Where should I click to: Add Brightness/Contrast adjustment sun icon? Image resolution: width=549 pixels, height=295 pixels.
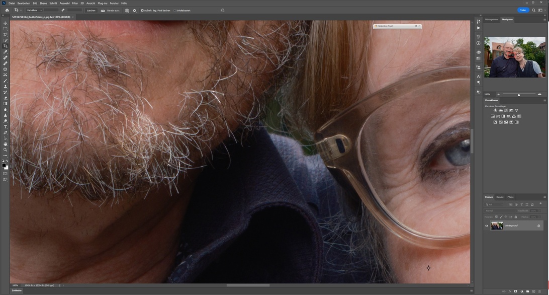(x=495, y=110)
